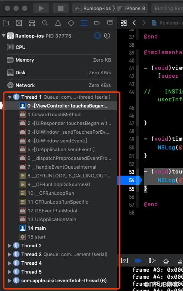Select the Thread 1 row

click(61, 97)
